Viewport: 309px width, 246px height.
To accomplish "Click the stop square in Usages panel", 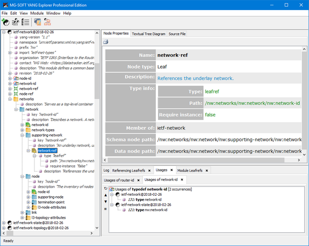I will coord(106,209).
